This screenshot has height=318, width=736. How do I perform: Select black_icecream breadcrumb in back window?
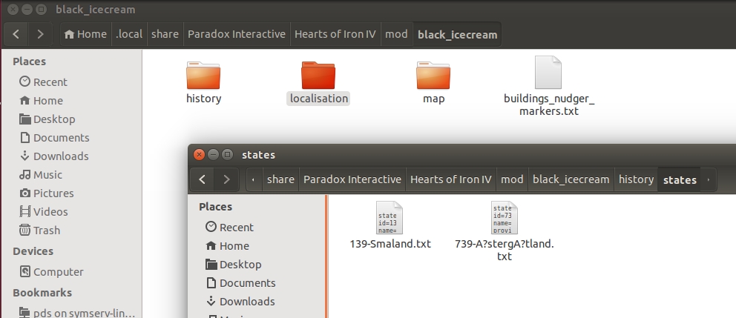pos(457,34)
